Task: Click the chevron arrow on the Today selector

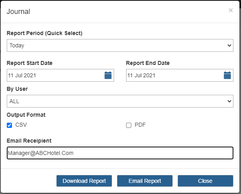Action: [x=229, y=45]
